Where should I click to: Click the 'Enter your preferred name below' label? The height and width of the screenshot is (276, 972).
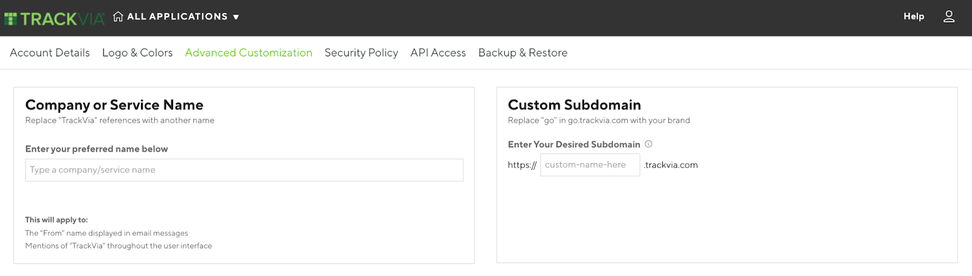97,149
